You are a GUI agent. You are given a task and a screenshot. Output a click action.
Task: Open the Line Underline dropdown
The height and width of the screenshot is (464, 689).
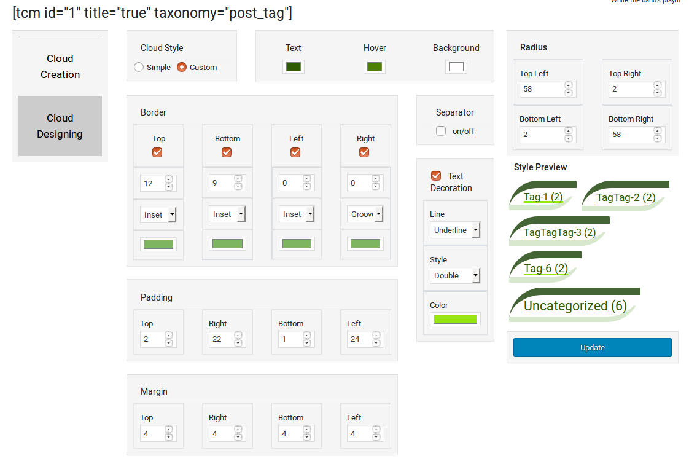[455, 230]
